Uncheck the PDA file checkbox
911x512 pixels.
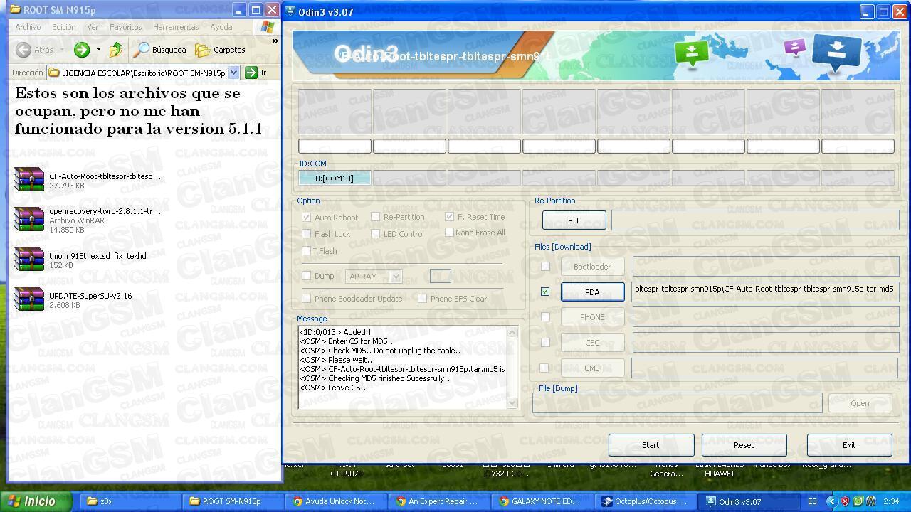tap(545, 292)
